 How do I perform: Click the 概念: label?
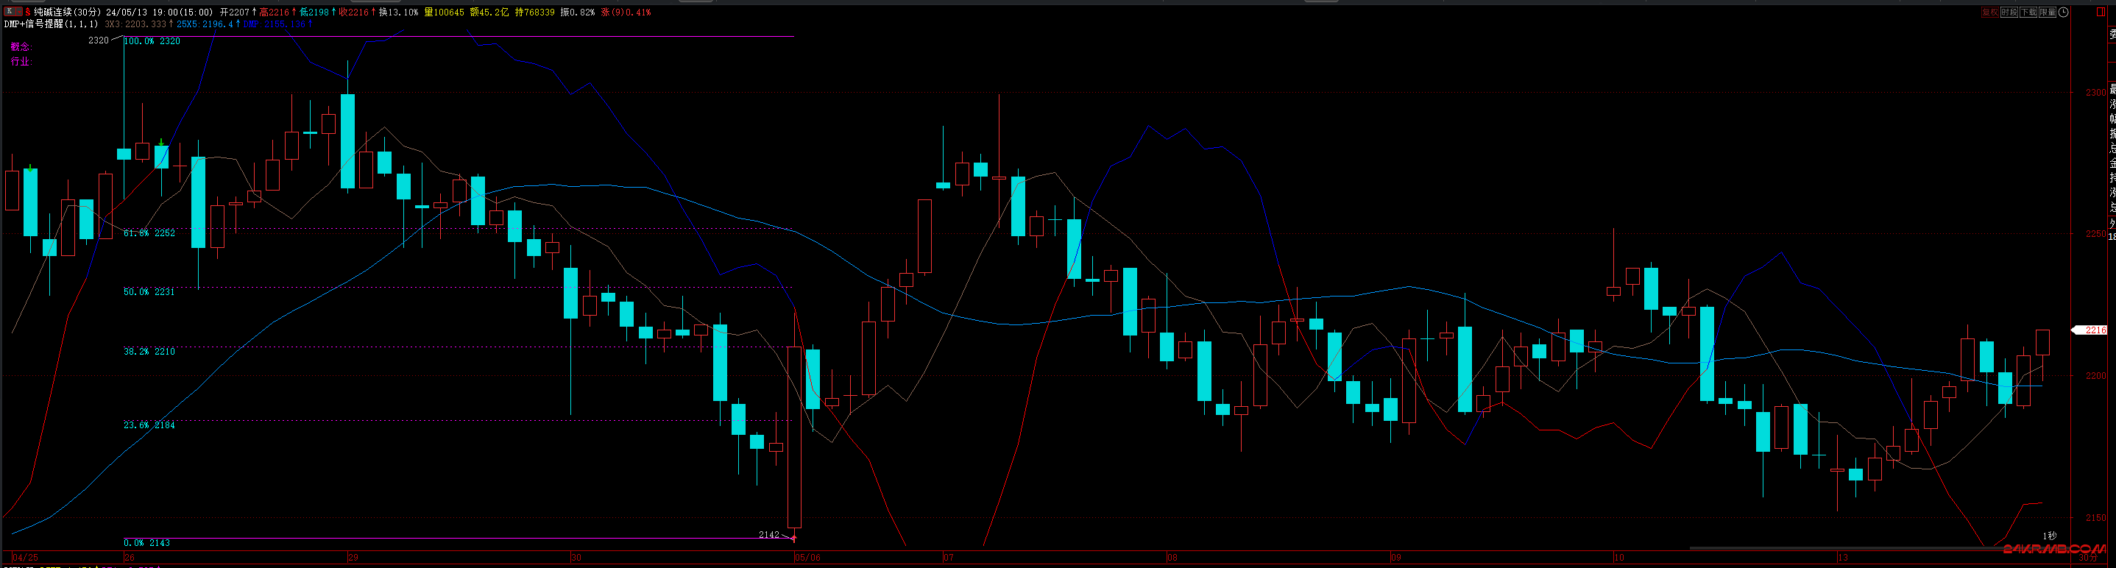[21, 47]
